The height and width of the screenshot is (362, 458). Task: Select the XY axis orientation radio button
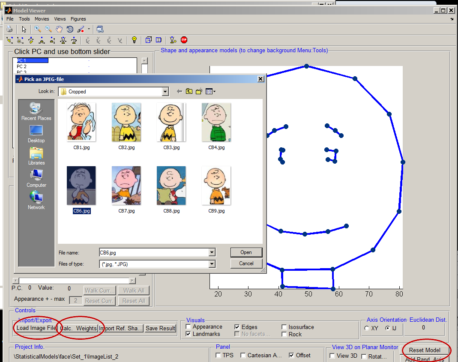(x=367, y=328)
